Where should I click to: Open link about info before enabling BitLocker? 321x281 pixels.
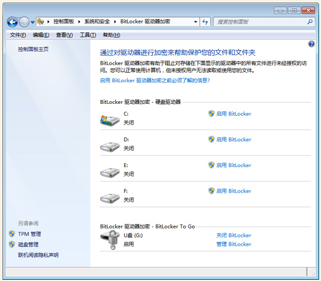(155, 80)
